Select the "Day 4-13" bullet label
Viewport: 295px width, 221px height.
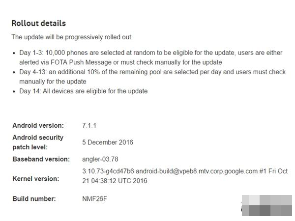[x=33, y=72]
